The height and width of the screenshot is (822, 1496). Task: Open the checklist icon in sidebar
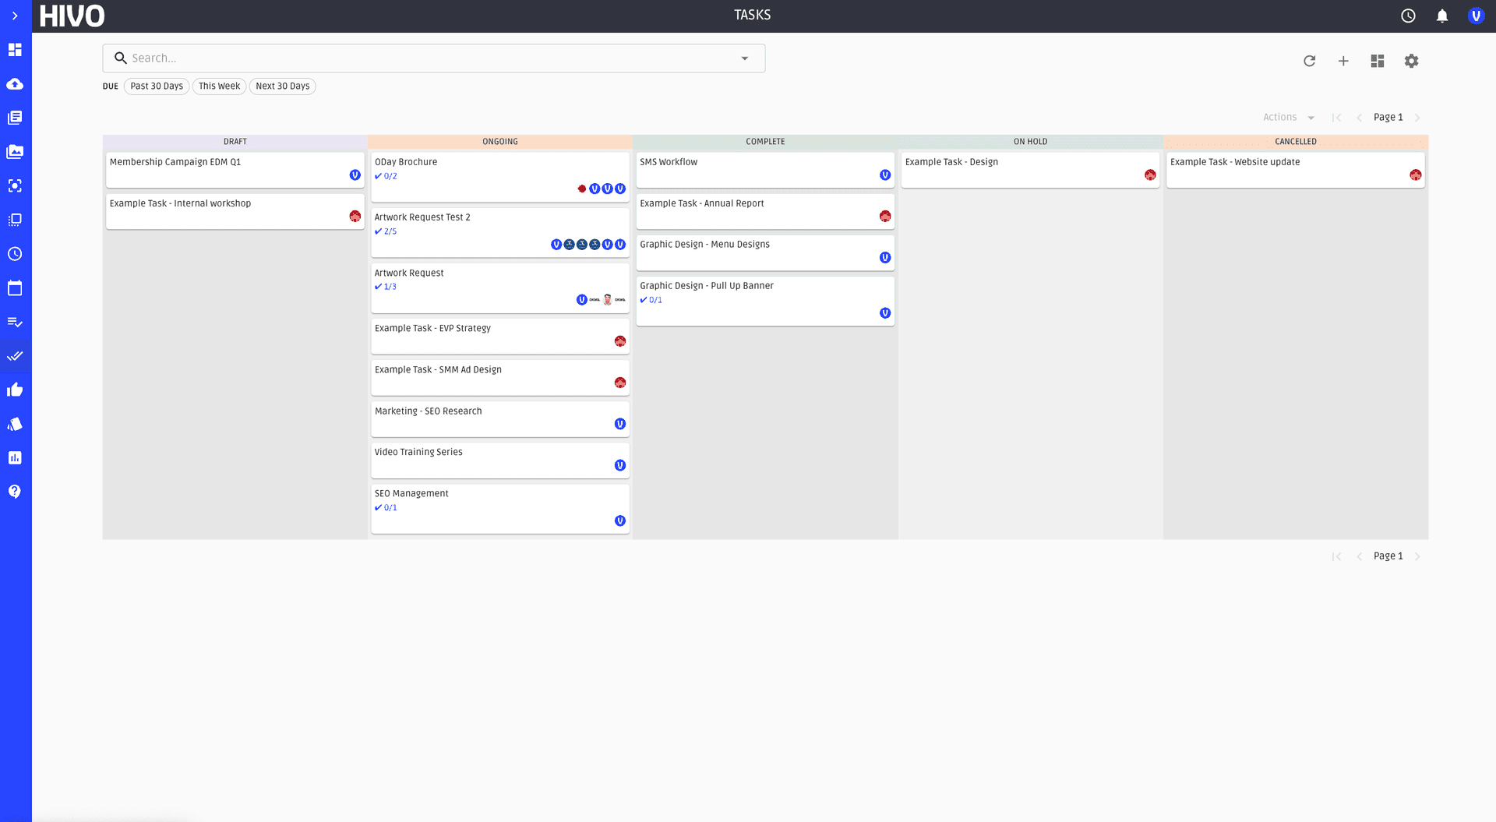pos(15,322)
